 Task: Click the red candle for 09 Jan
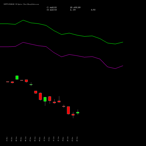40,96
